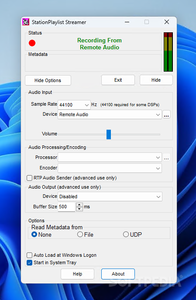Click the Hide Options button
Screen dimensions: 196x300
pyautogui.click(x=48, y=80)
